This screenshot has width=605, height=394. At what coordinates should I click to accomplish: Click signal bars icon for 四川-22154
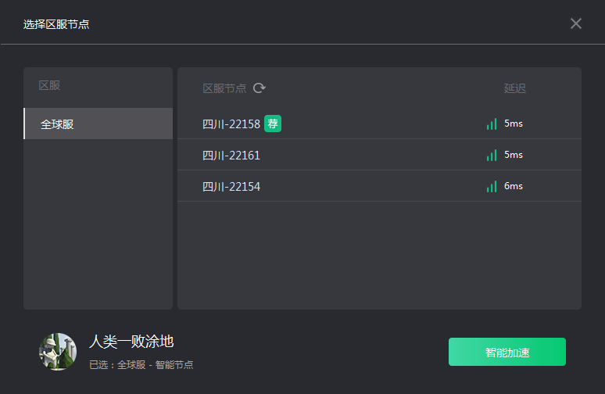[492, 186]
